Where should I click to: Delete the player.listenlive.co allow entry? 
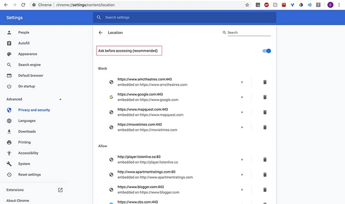click(265, 159)
